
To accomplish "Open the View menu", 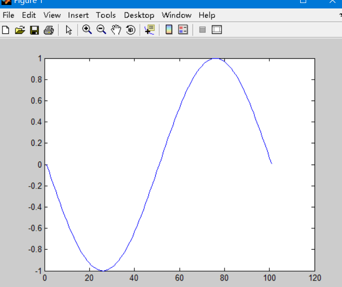I will pyautogui.click(x=52, y=15).
